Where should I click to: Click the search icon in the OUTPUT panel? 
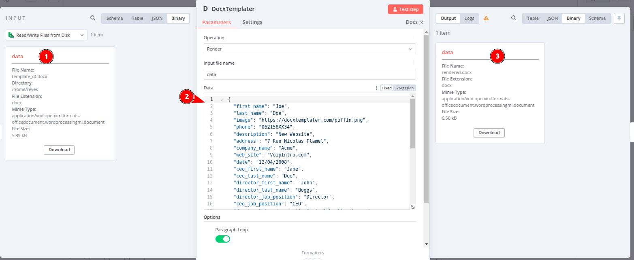pyautogui.click(x=513, y=18)
